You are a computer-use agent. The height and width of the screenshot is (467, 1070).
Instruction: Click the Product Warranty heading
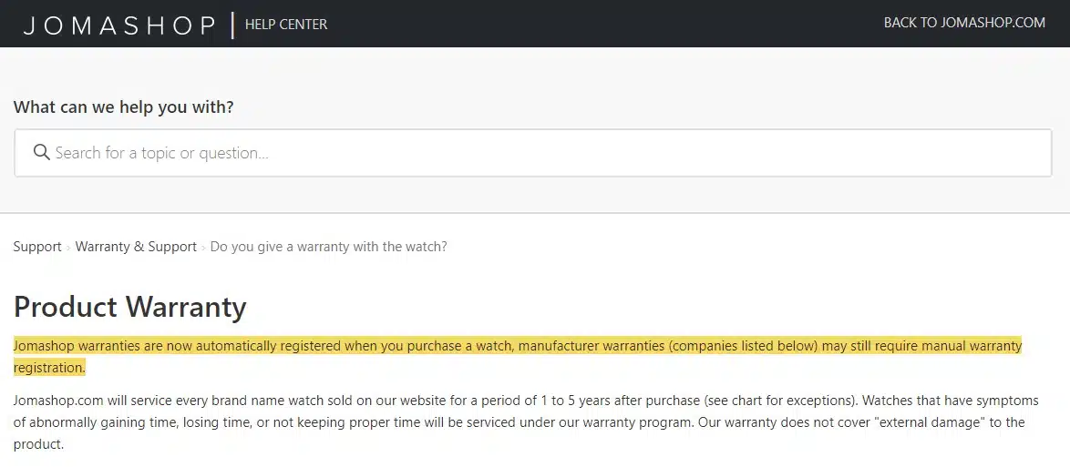tap(129, 307)
